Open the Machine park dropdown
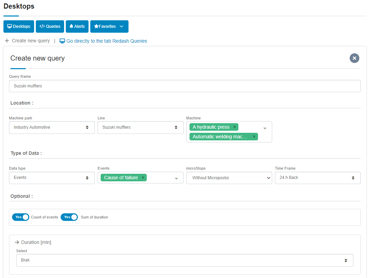 coord(52,127)
